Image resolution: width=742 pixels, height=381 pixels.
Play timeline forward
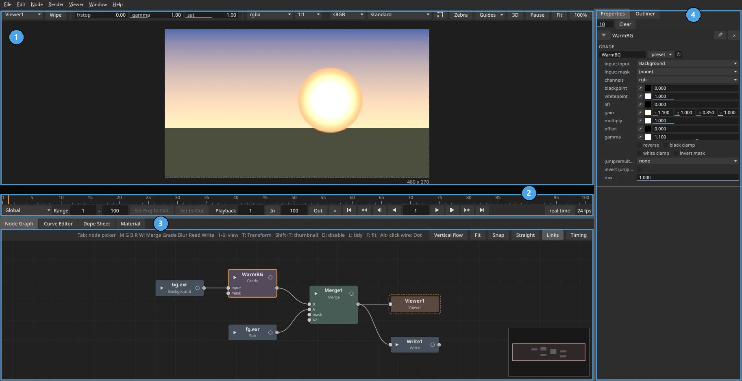(437, 210)
